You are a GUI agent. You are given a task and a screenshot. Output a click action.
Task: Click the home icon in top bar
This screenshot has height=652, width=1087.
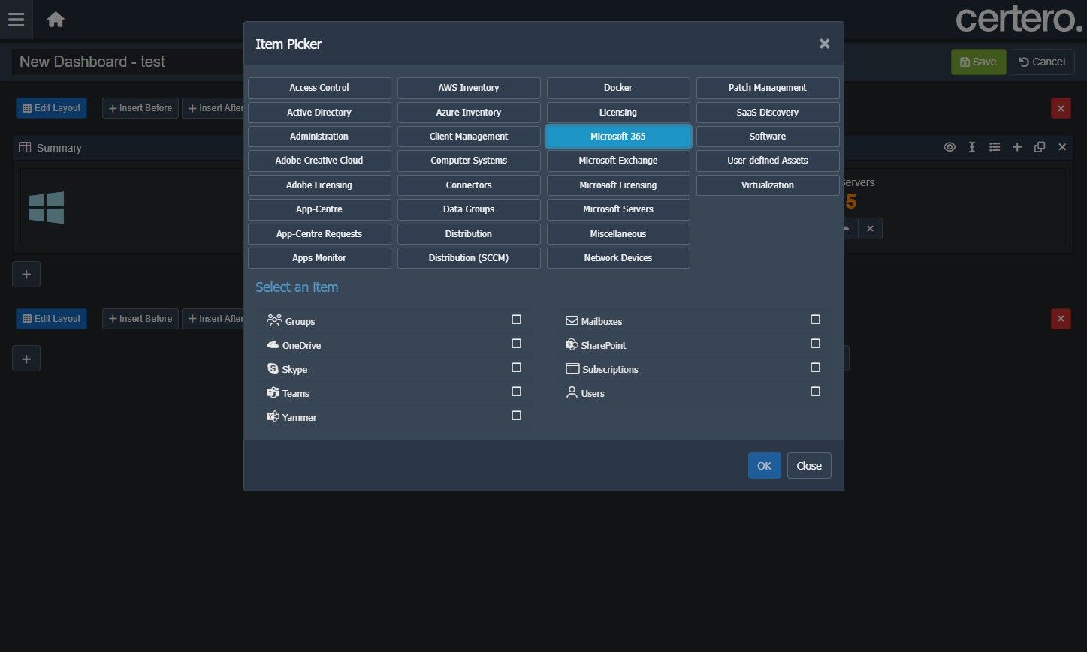tap(56, 20)
